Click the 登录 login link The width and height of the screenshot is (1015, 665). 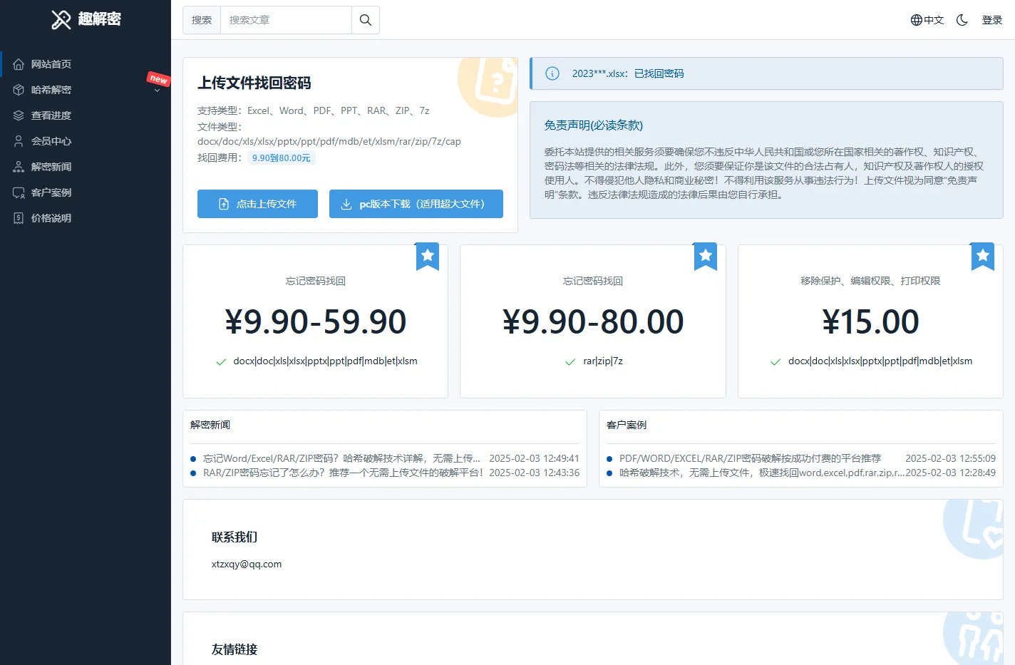point(992,20)
